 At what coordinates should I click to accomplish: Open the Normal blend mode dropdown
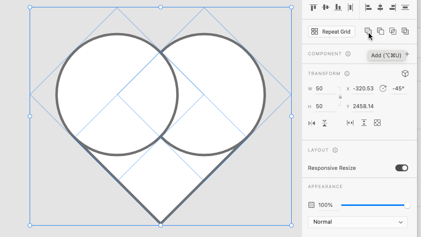point(357,222)
